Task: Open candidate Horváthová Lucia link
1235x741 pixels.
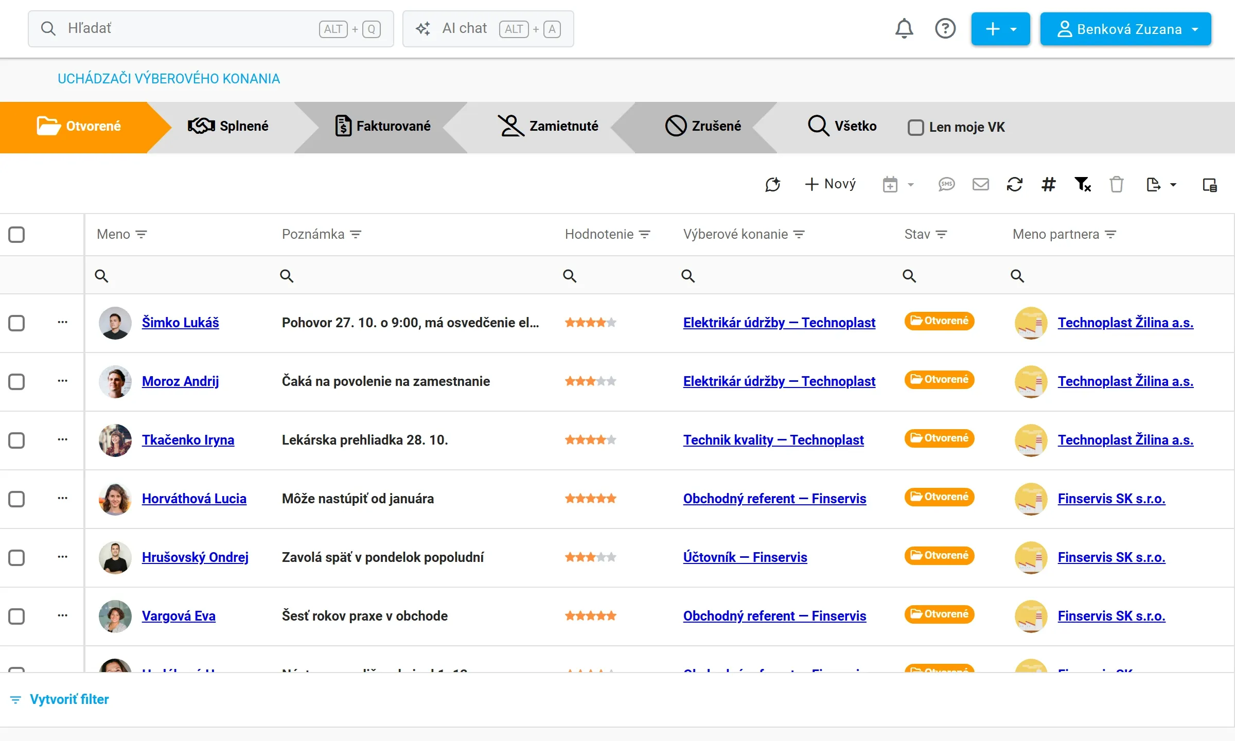Action: pyautogui.click(x=194, y=499)
